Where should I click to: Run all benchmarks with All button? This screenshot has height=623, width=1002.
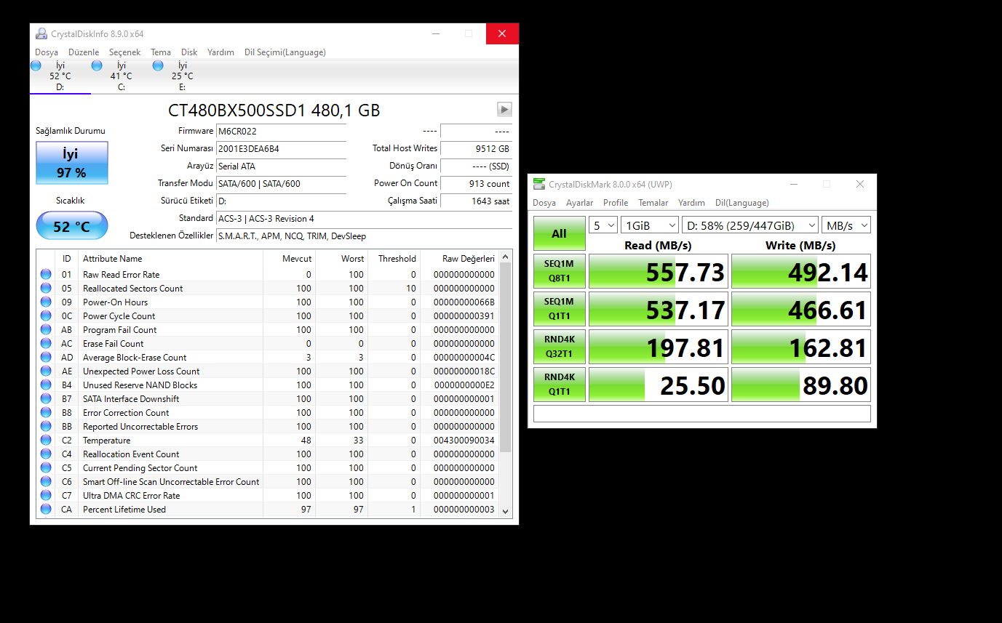coord(559,233)
